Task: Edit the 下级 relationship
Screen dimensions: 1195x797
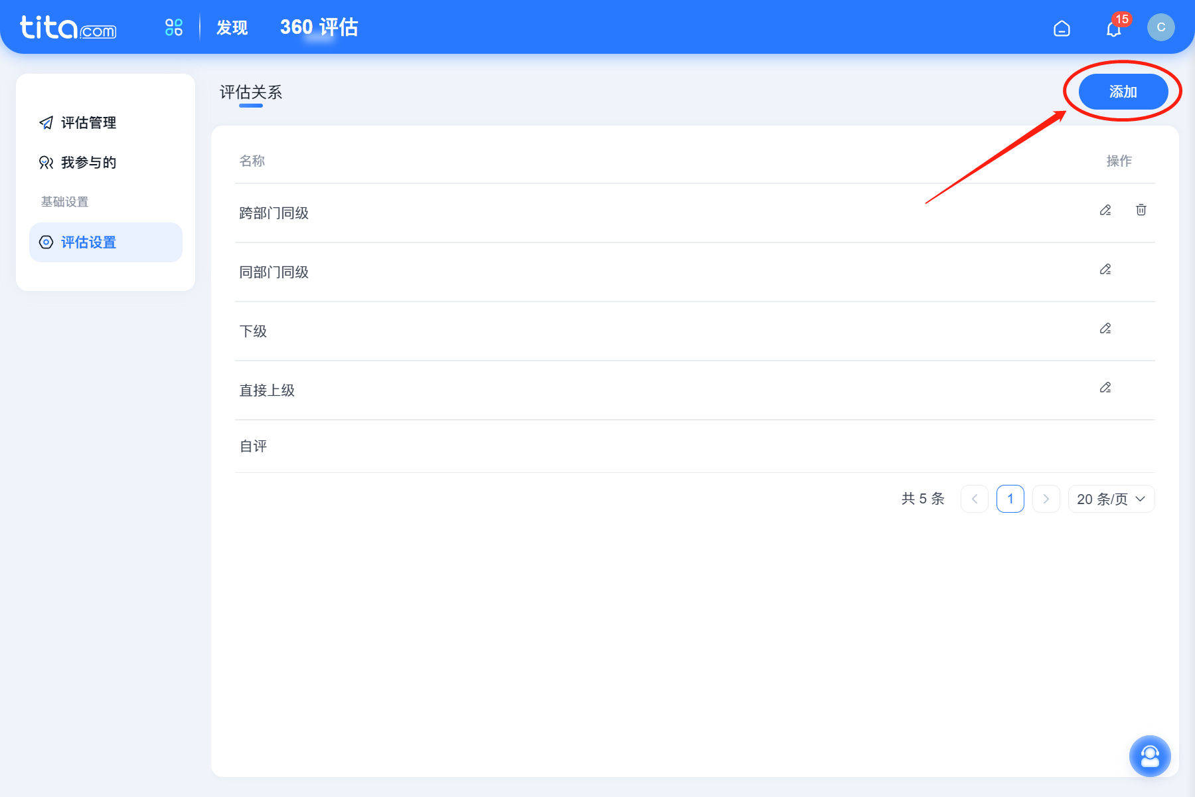Action: (1105, 328)
